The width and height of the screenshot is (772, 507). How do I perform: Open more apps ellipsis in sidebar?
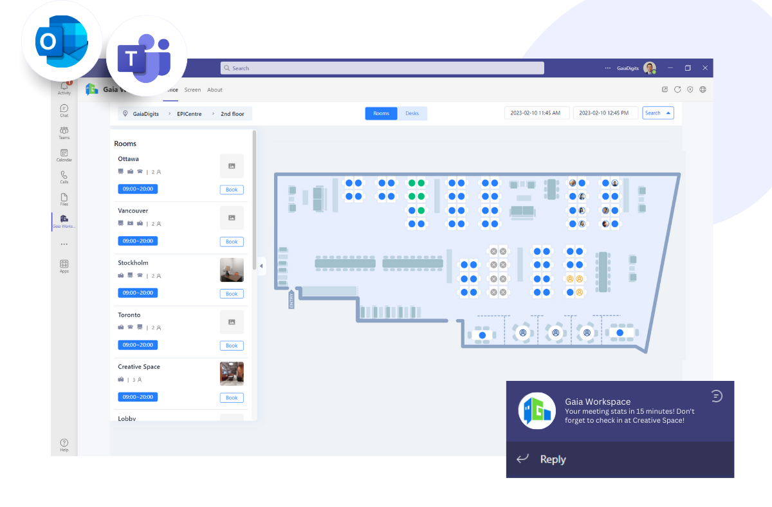pos(64,244)
